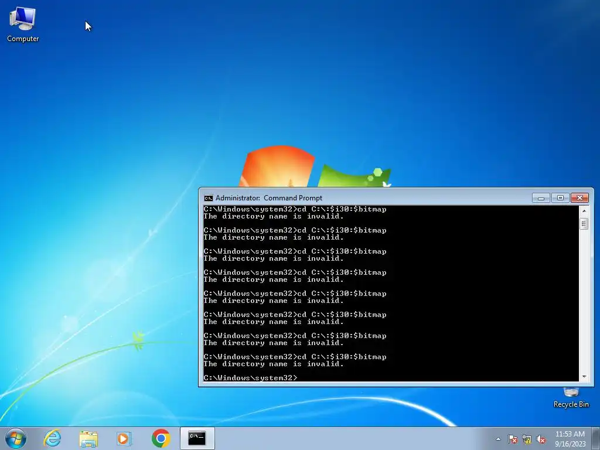Launch Internet Explorer from the taskbar
The image size is (600, 450).
[52, 438]
